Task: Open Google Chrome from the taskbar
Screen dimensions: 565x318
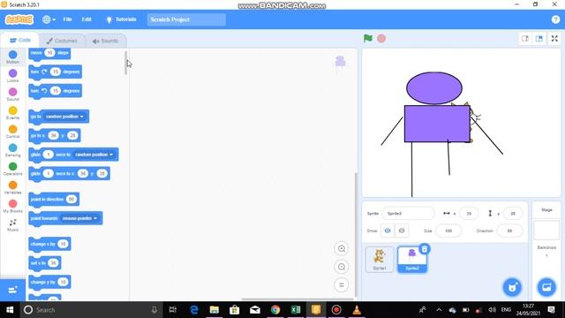Action: 275,310
